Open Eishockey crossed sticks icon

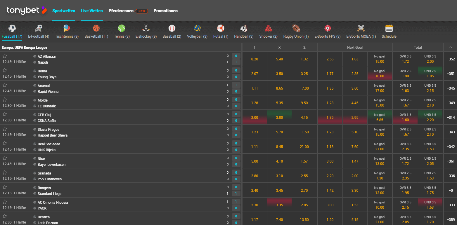146,28
